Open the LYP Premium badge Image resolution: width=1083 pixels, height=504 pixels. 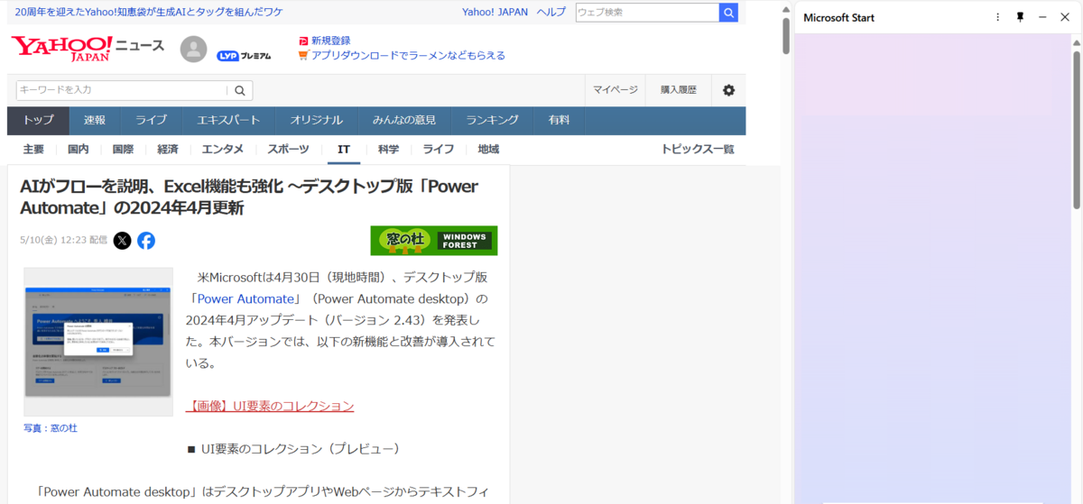coord(244,55)
